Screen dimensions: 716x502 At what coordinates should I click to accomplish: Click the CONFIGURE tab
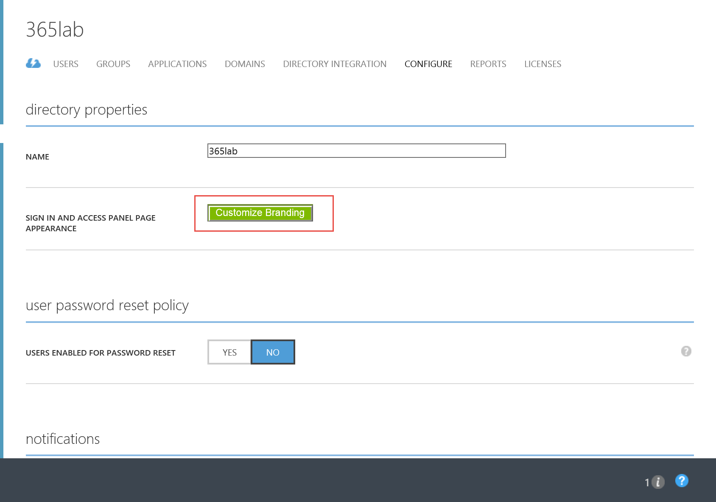(428, 64)
